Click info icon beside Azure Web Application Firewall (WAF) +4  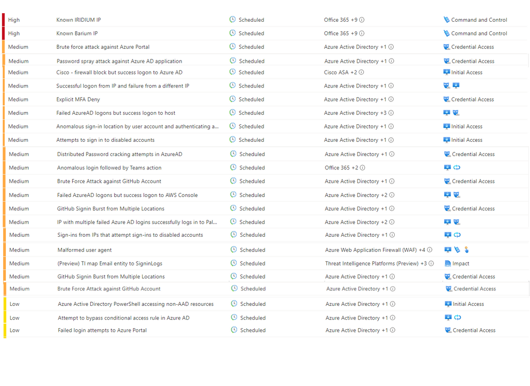(x=430, y=250)
